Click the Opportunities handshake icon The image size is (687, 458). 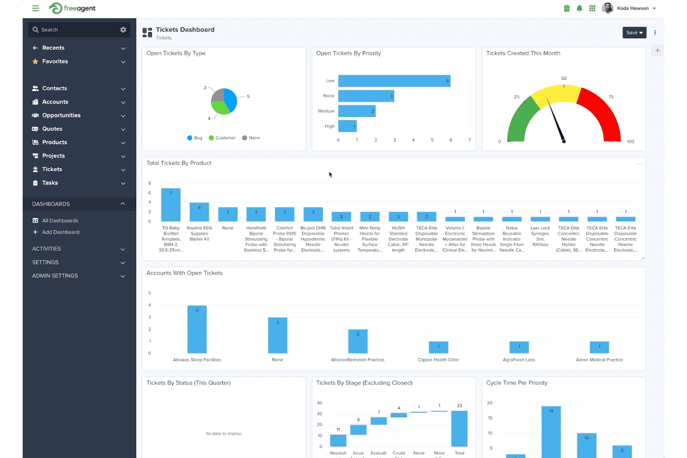[35, 115]
